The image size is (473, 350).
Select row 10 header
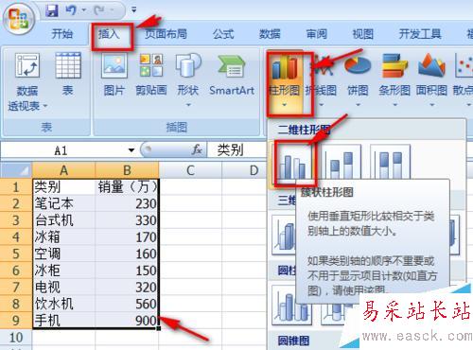click(x=16, y=338)
